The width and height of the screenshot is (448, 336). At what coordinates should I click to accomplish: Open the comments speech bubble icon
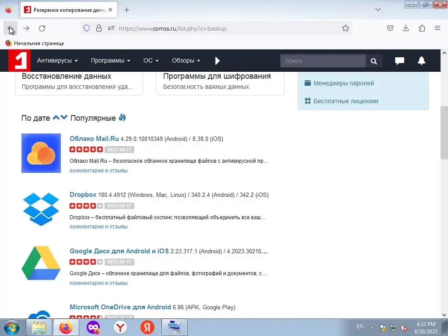[399, 60]
